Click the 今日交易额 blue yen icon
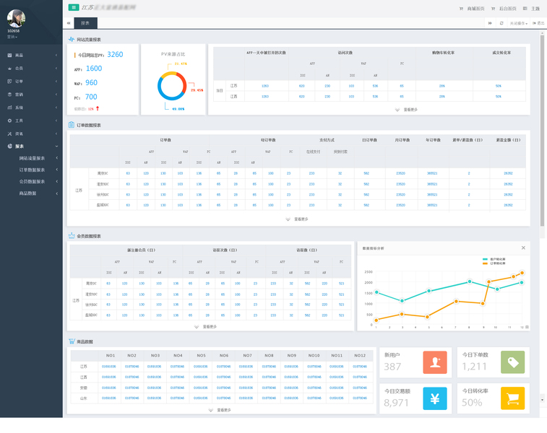This screenshot has width=547, height=433. [435, 398]
